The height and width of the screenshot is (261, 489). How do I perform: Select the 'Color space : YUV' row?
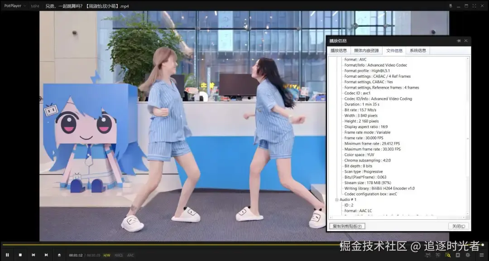359,155
